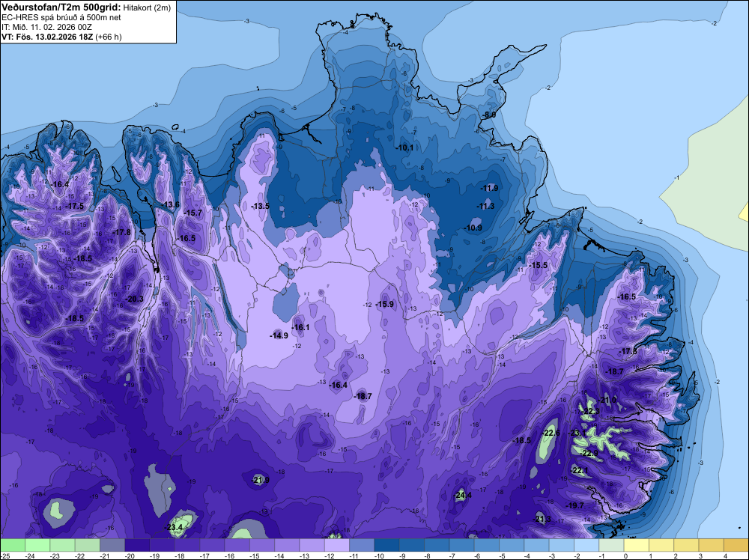Viewport: 749px width, 560px height.
Task: Click the temperature value -24.4
Action: [462, 495]
